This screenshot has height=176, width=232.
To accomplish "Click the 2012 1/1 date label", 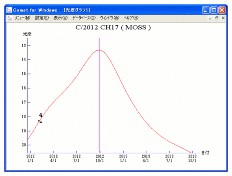I will pyautogui.click(x=30, y=158).
